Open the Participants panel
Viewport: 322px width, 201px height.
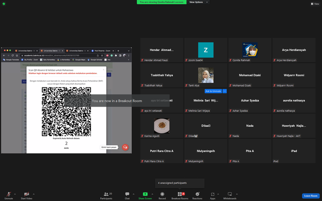pyautogui.click(x=106, y=195)
